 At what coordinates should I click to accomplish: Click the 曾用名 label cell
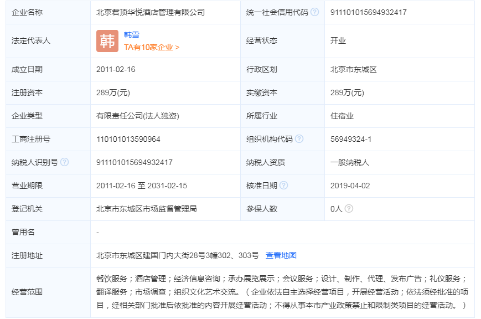(48, 232)
